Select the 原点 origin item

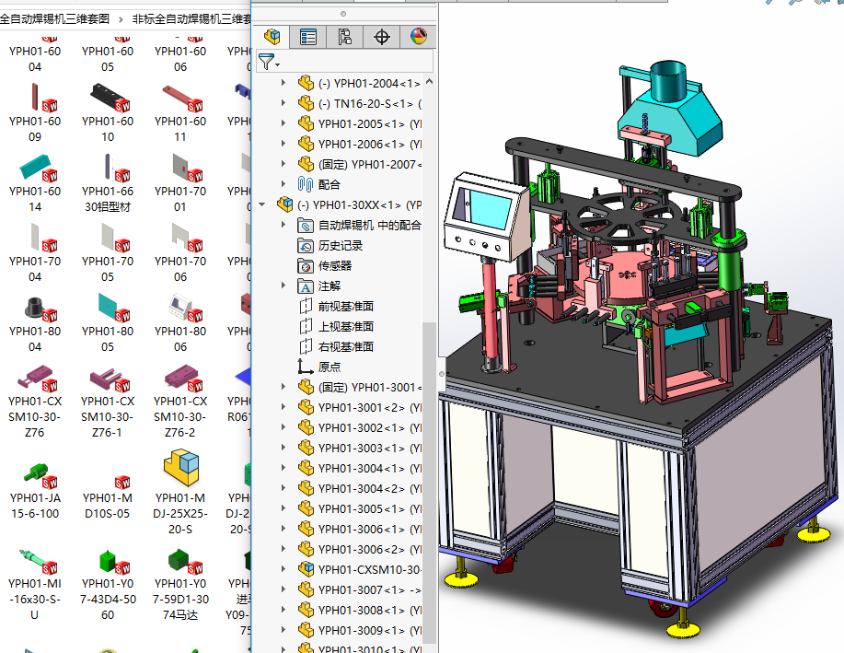[329, 367]
